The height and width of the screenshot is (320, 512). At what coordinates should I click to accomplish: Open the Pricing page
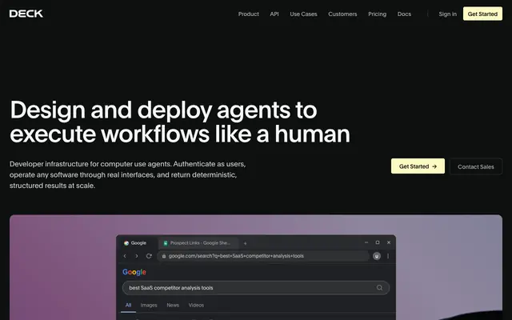pyautogui.click(x=377, y=14)
